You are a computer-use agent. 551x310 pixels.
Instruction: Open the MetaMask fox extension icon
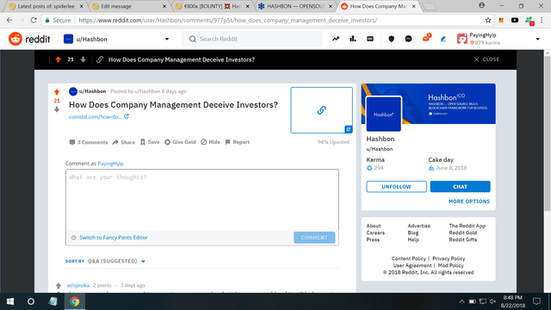(x=501, y=21)
